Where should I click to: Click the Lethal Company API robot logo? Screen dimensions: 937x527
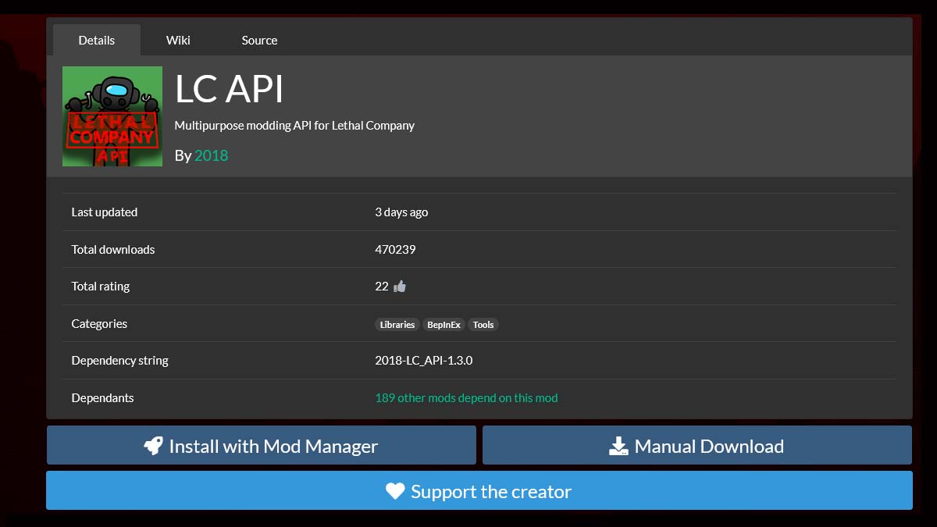(112, 116)
